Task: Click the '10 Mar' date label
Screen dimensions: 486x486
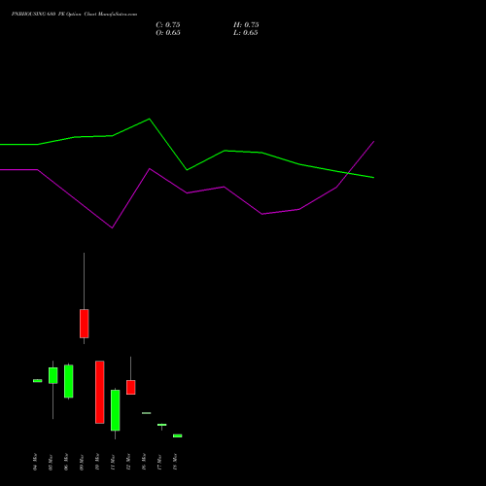Action: 97,462
